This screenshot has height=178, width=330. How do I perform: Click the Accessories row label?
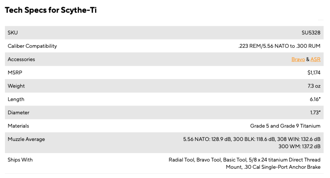[x=21, y=59]
